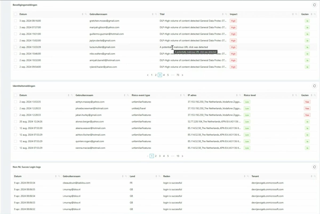Sort Beveiligingsmeldingen by Datum arrows
The image size is (320, 214).
pyautogui.click(x=82, y=14)
